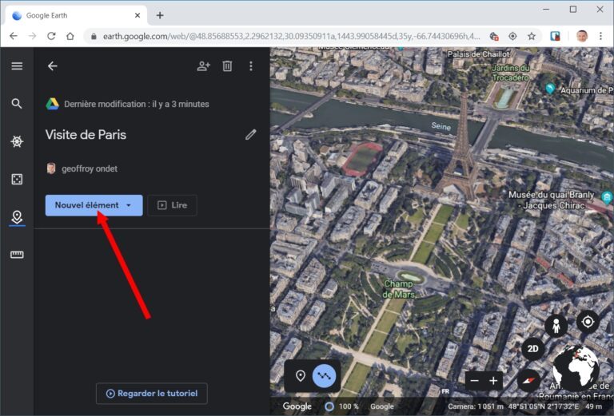The height and width of the screenshot is (416, 614).
Task: Select the Champ de Mars map label
Action: tap(399, 289)
